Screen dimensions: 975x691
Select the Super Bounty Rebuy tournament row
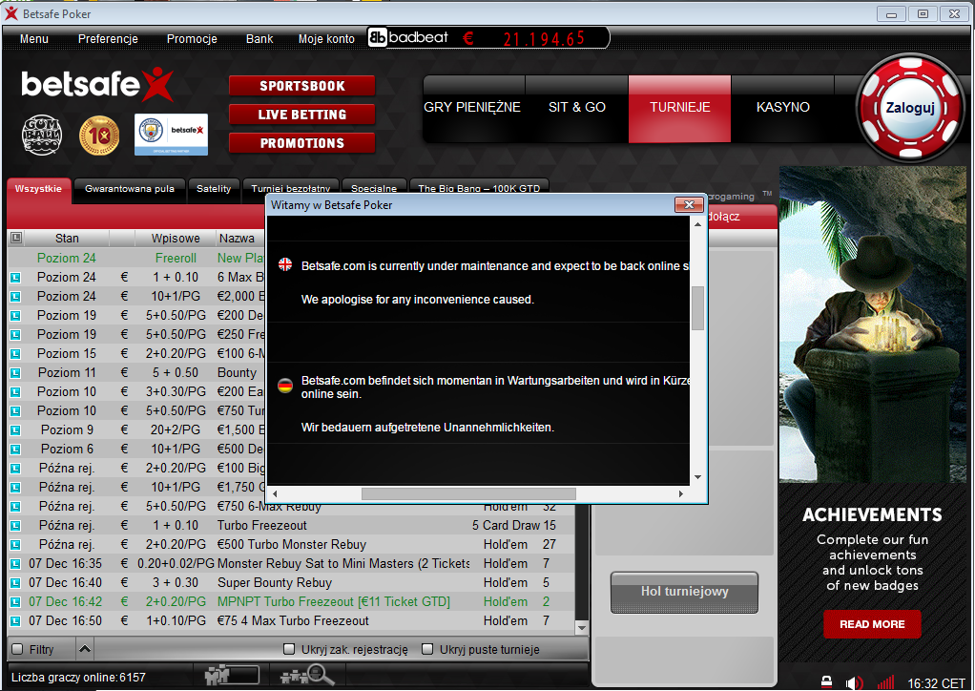coord(291,583)
